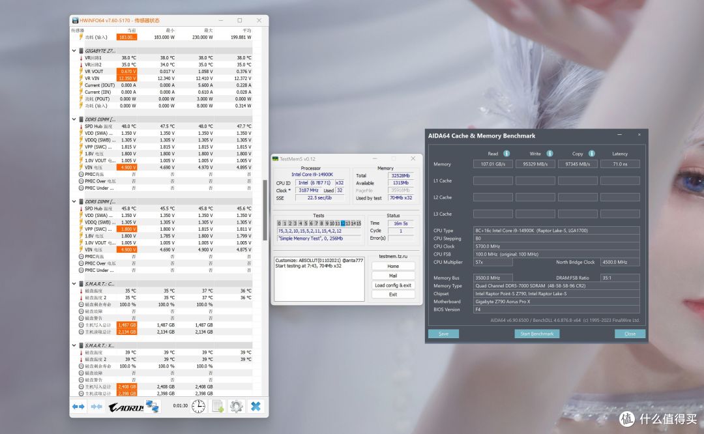This screenshot has width=704, height=434.
Task: Click the Exit button in TestMem5
Action: (x=393, y=295)
